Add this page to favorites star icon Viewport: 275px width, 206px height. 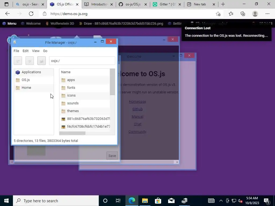pyautogui.click(x=218, y=14)
